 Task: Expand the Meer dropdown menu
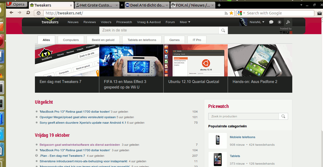tap(185, 22)
